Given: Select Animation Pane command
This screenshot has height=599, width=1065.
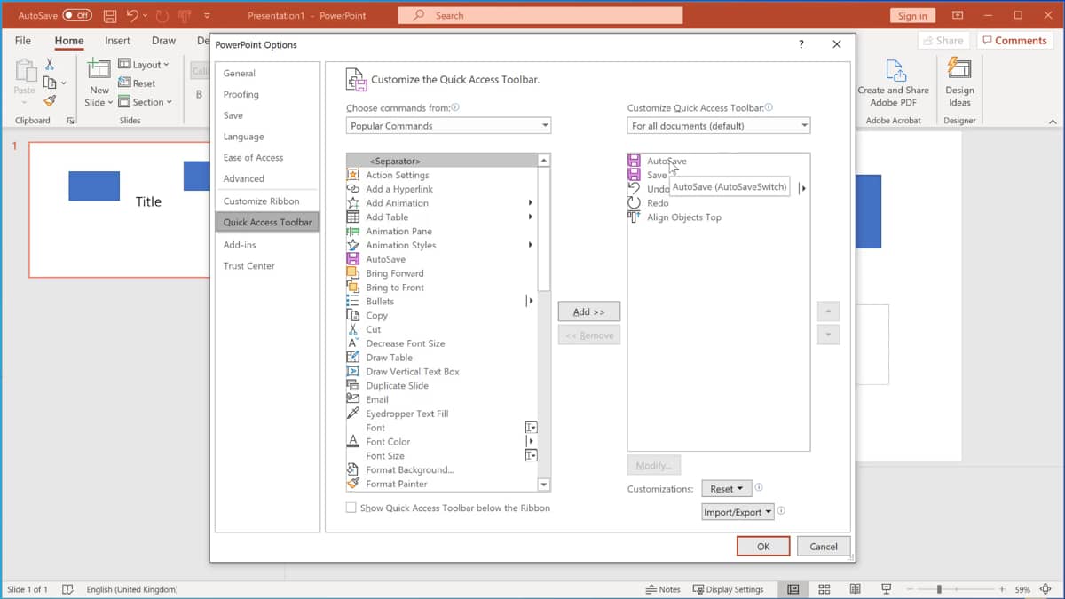Looking at the screenshot, I should click(441, 232).
